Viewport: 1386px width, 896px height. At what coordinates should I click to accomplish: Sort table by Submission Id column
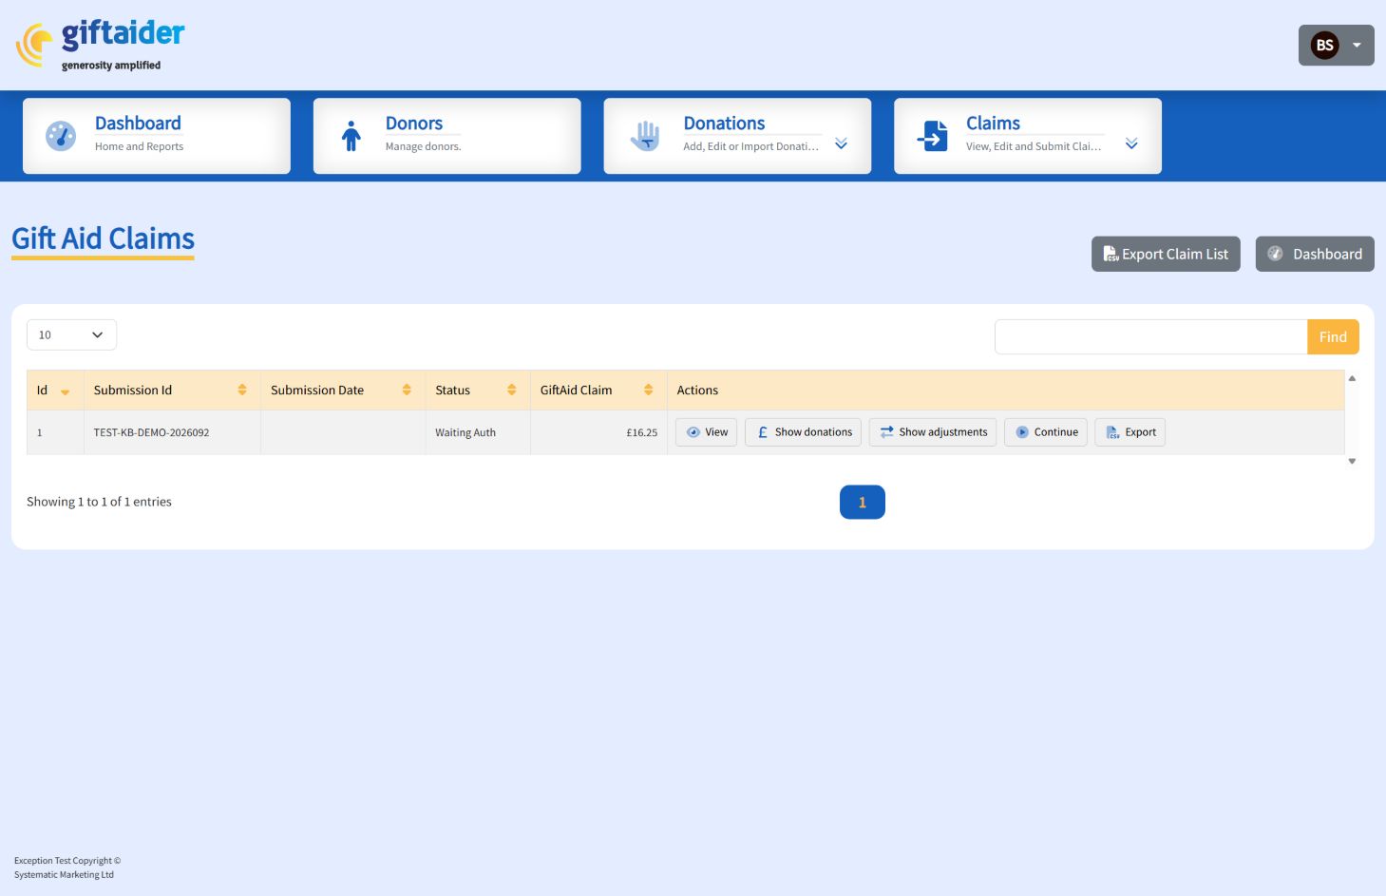(172, 391)
